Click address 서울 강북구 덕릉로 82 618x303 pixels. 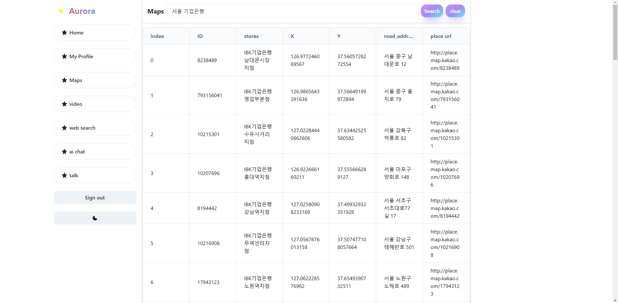click(397, 134)
